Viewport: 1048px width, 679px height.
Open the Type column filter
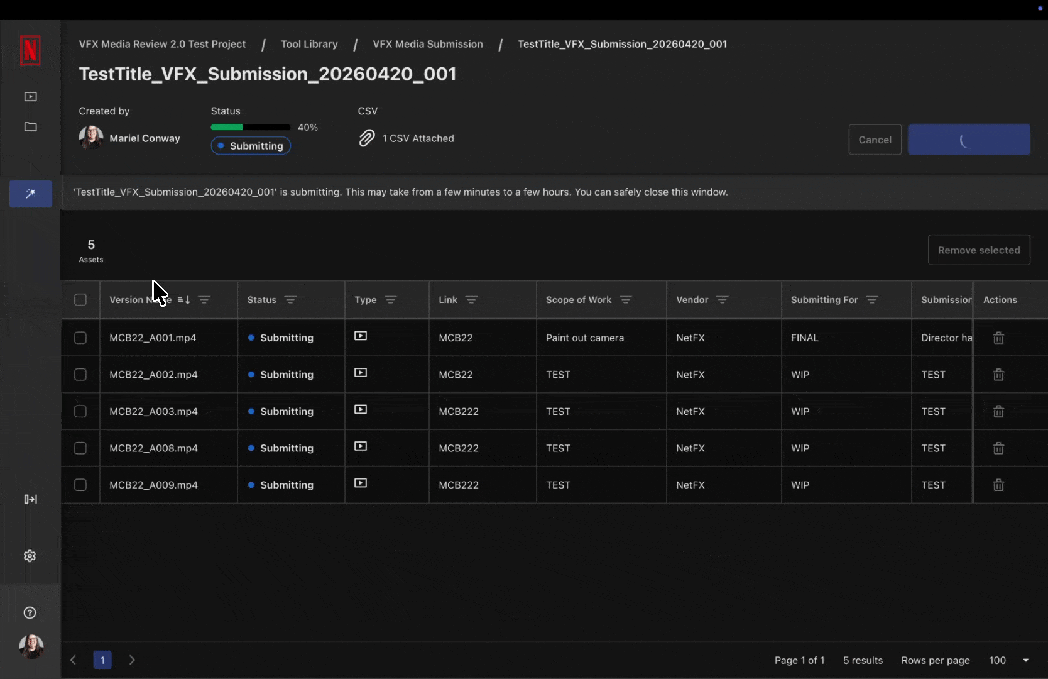point(391,300)
